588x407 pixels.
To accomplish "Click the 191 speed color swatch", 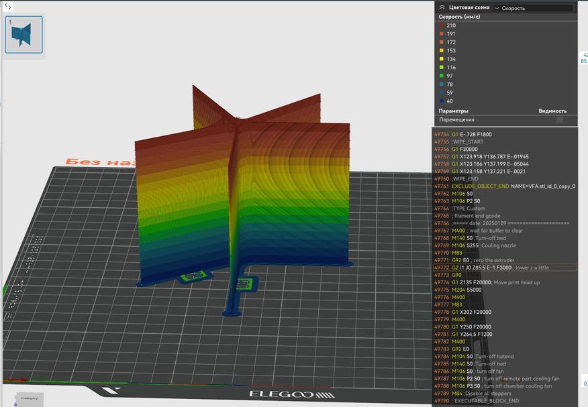I will click(x=441, y=33).
